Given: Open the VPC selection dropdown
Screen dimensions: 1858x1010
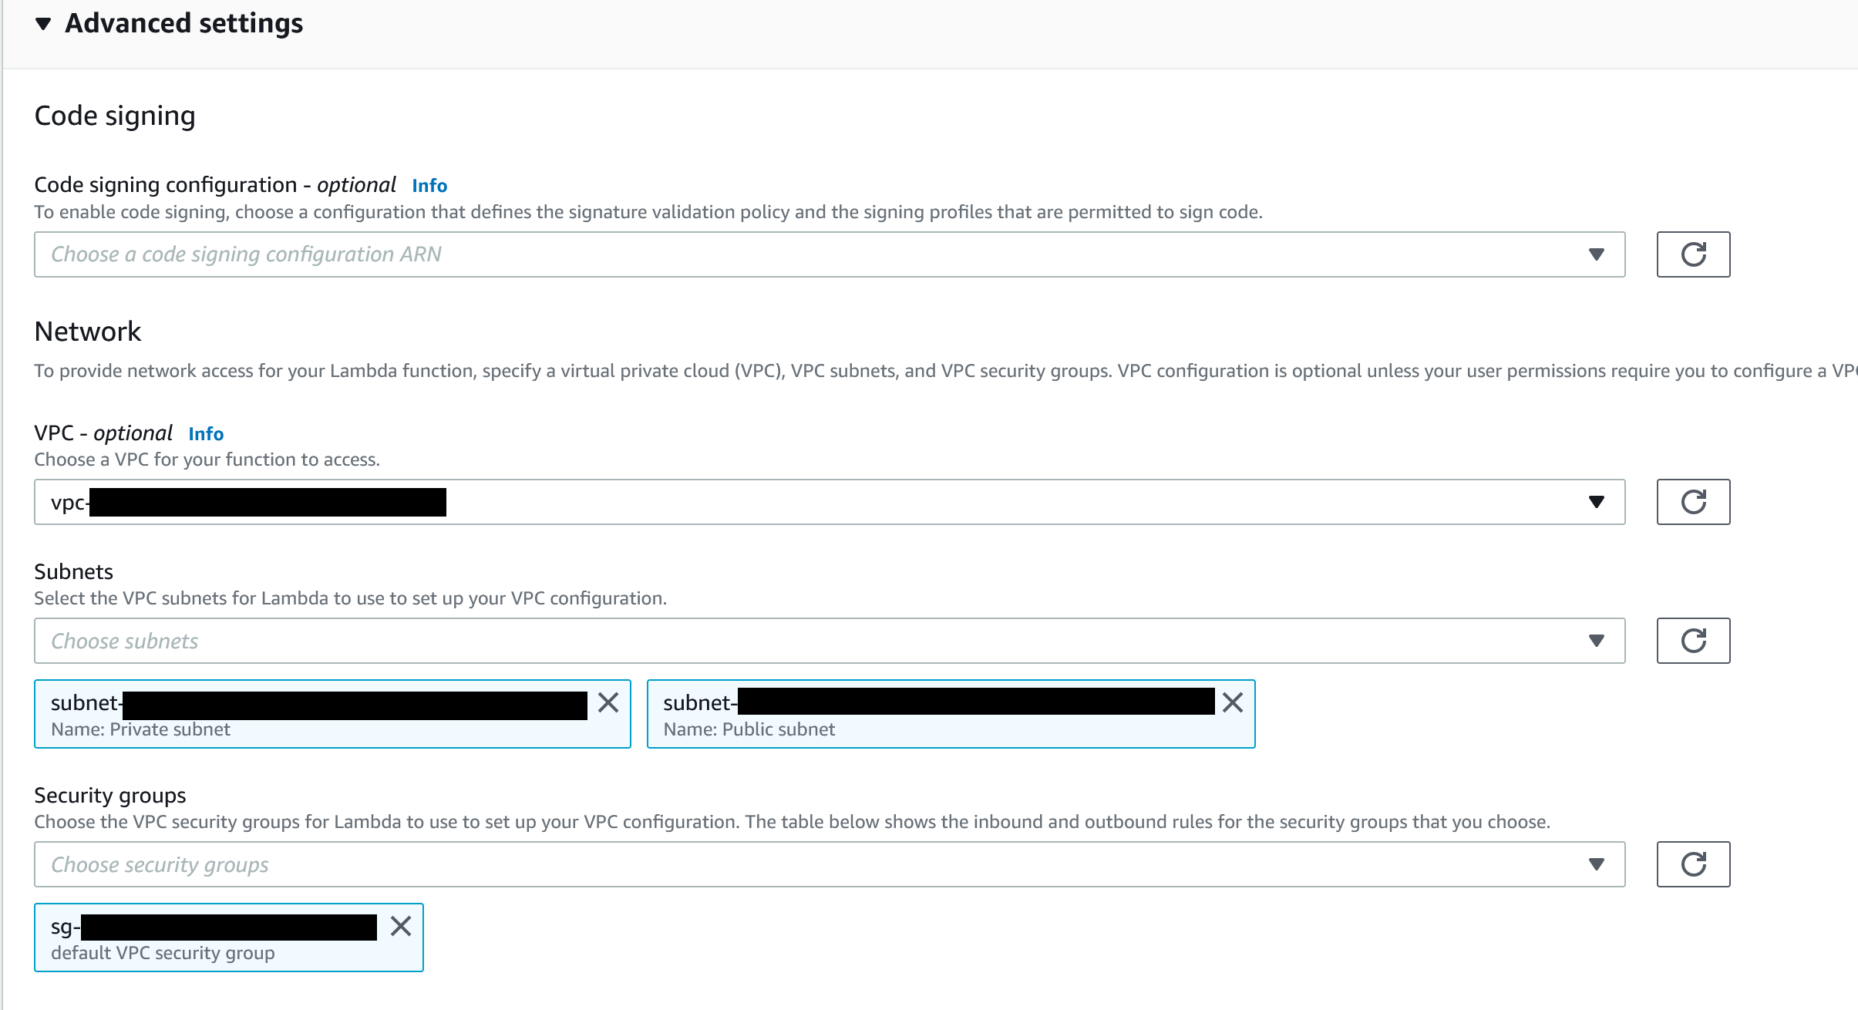Looking at the screenshot, I should click(x=1596, y=502).
